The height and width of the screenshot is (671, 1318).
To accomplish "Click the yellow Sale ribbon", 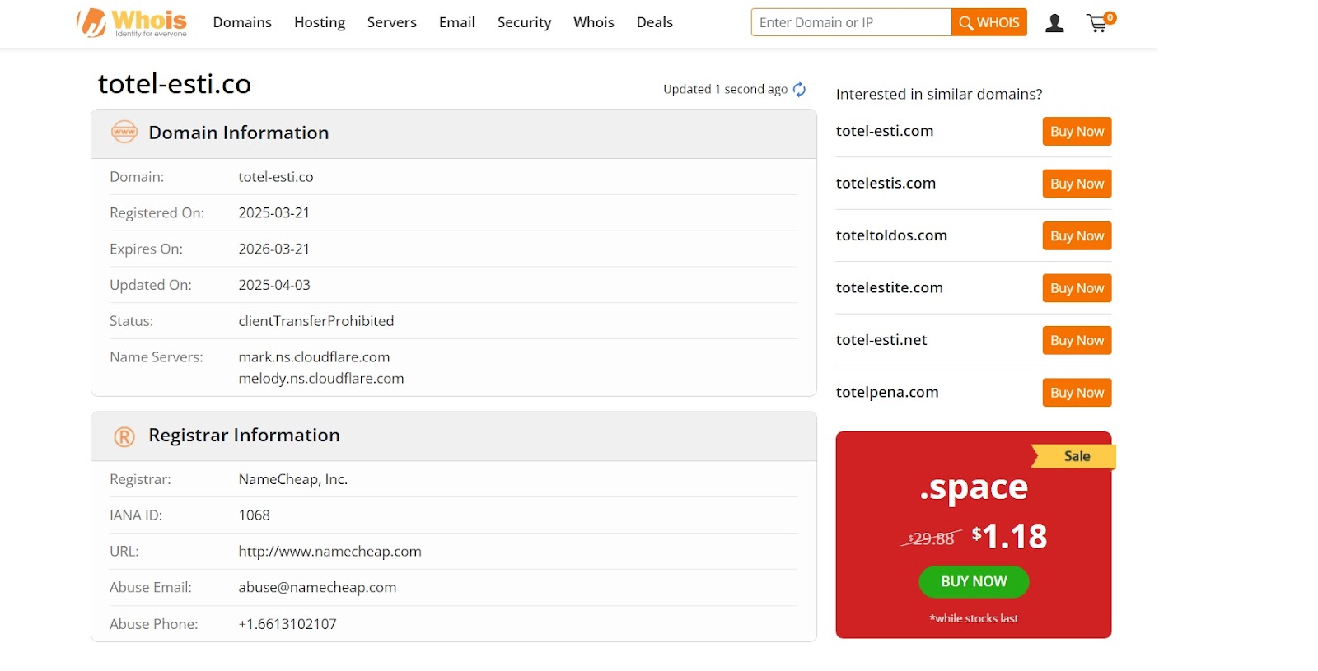I will [1074, 456].
